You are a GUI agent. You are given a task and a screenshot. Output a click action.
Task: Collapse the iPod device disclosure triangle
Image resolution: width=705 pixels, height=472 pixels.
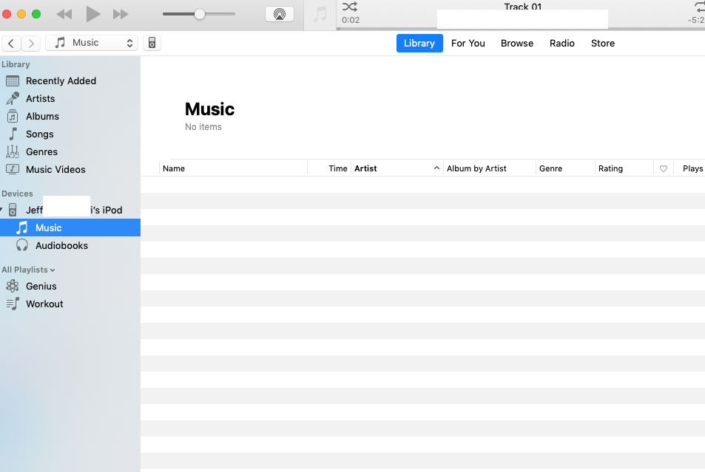(1, 210)
